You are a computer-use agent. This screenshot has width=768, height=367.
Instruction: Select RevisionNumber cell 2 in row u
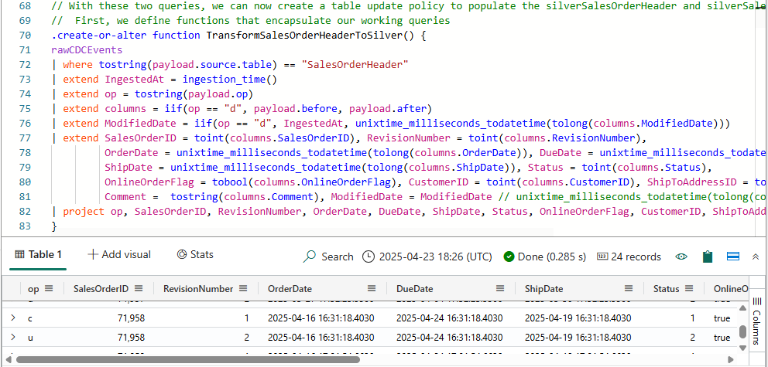(x=247, y=337)
